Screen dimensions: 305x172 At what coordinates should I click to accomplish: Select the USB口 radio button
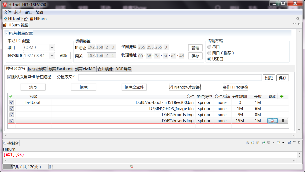tap(209, 59)
